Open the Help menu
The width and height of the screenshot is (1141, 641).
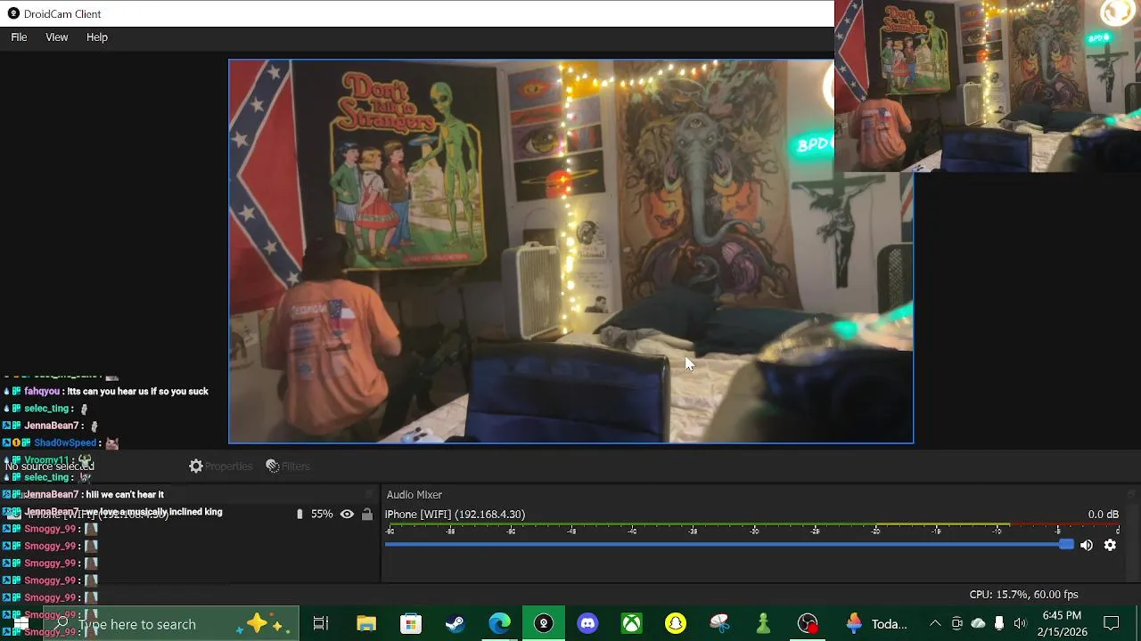tap(97, 37)
